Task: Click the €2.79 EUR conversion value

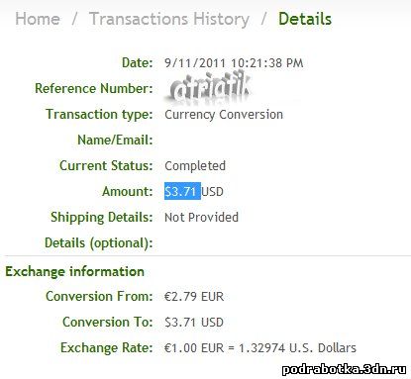Action: coord(194,296)
